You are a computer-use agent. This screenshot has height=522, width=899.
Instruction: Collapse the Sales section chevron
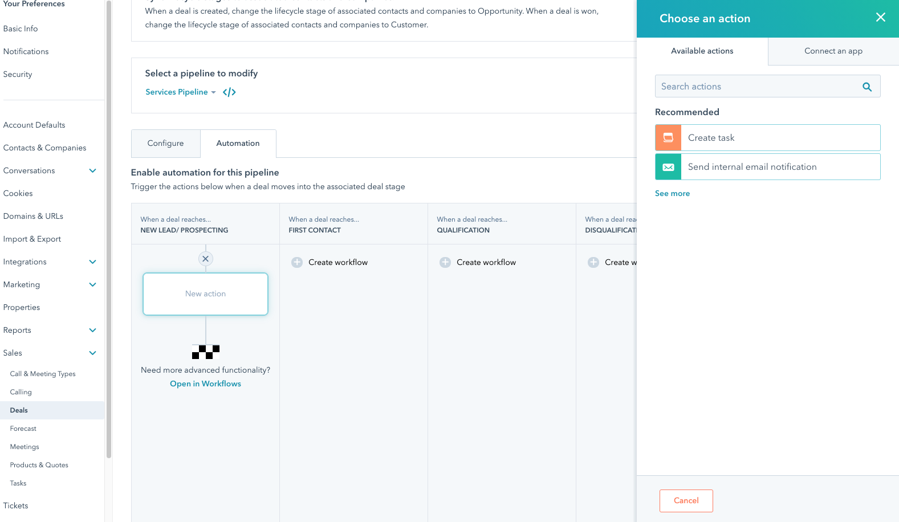[92, 353]
